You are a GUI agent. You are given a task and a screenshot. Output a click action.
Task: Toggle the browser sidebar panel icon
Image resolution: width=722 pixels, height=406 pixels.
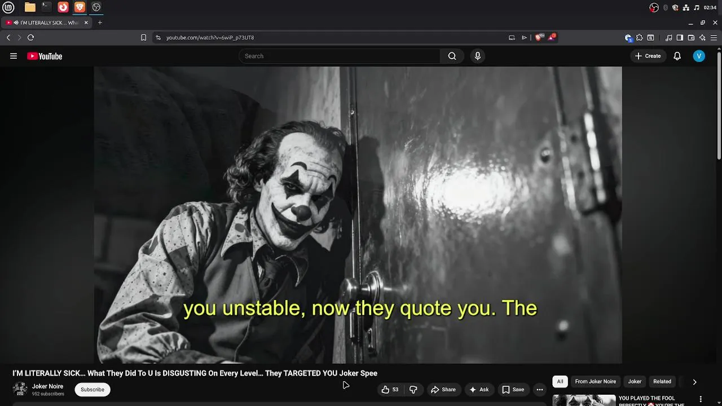pos(680,38)
